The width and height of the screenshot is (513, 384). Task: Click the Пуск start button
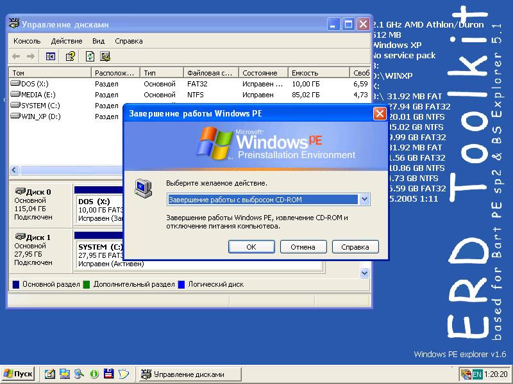[x=19, y=374]
